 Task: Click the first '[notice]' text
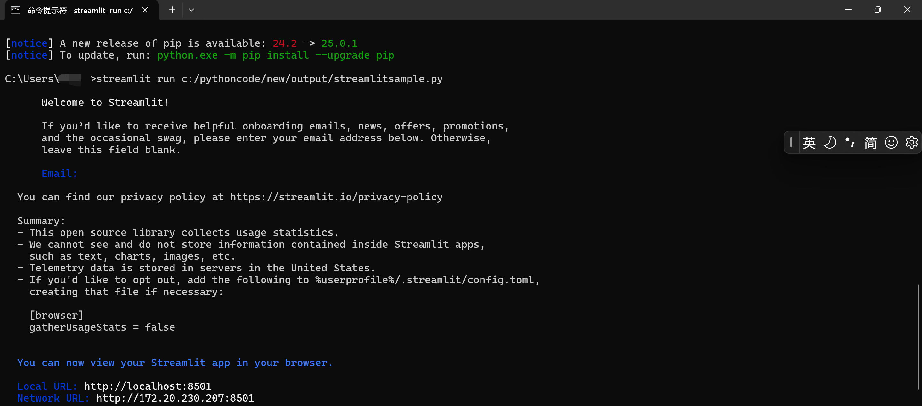click(29, 43)
